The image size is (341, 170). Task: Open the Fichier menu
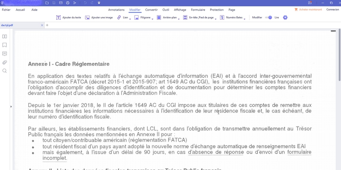click(6, 10)
